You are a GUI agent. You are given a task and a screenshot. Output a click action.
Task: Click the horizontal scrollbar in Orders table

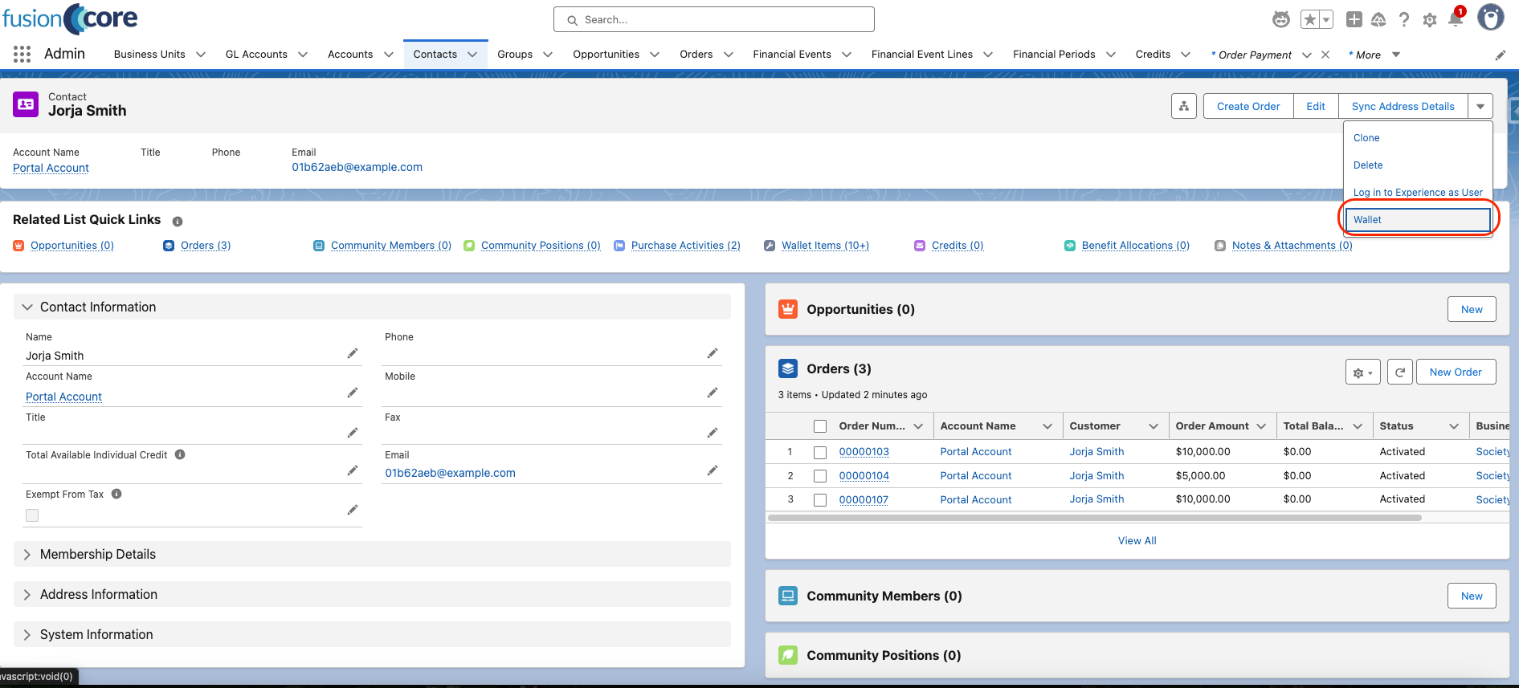(x=1095, y=518)
